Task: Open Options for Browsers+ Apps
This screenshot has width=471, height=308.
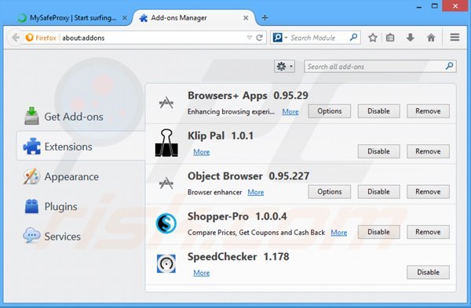Action: 329,111
